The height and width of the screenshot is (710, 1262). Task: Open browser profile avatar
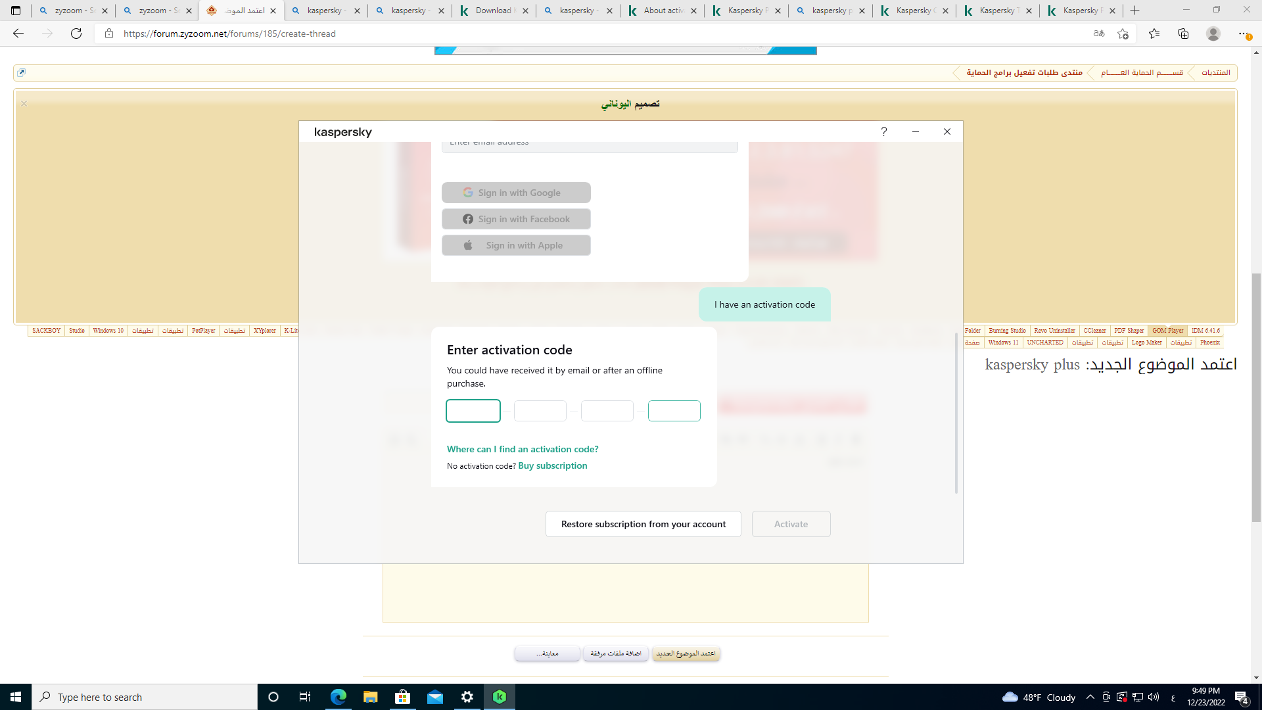point(1213,34)
